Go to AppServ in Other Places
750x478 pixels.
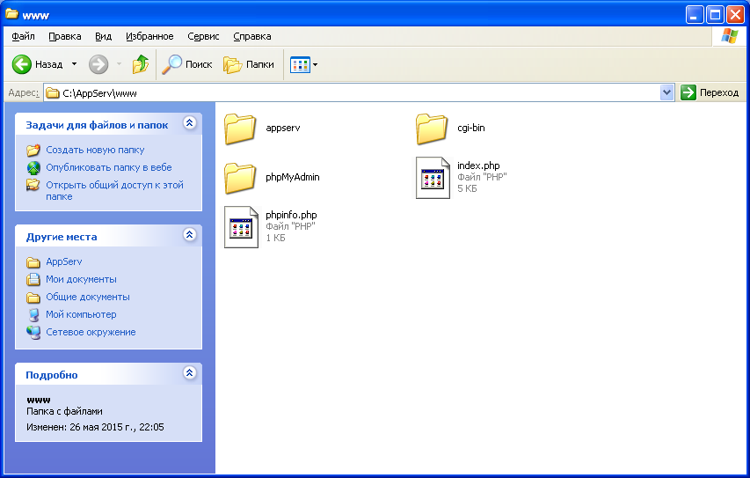click(63, 262)
